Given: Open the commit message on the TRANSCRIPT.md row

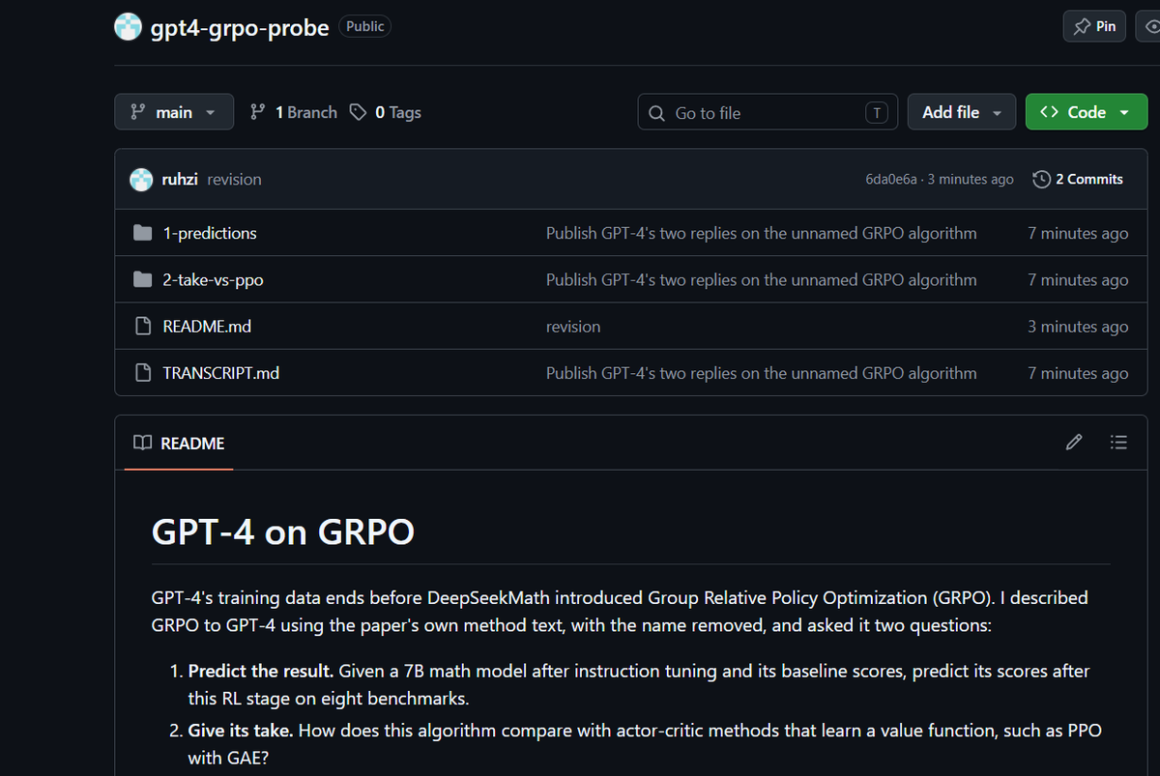Looking at the screenshot, I should click(761, 373).
